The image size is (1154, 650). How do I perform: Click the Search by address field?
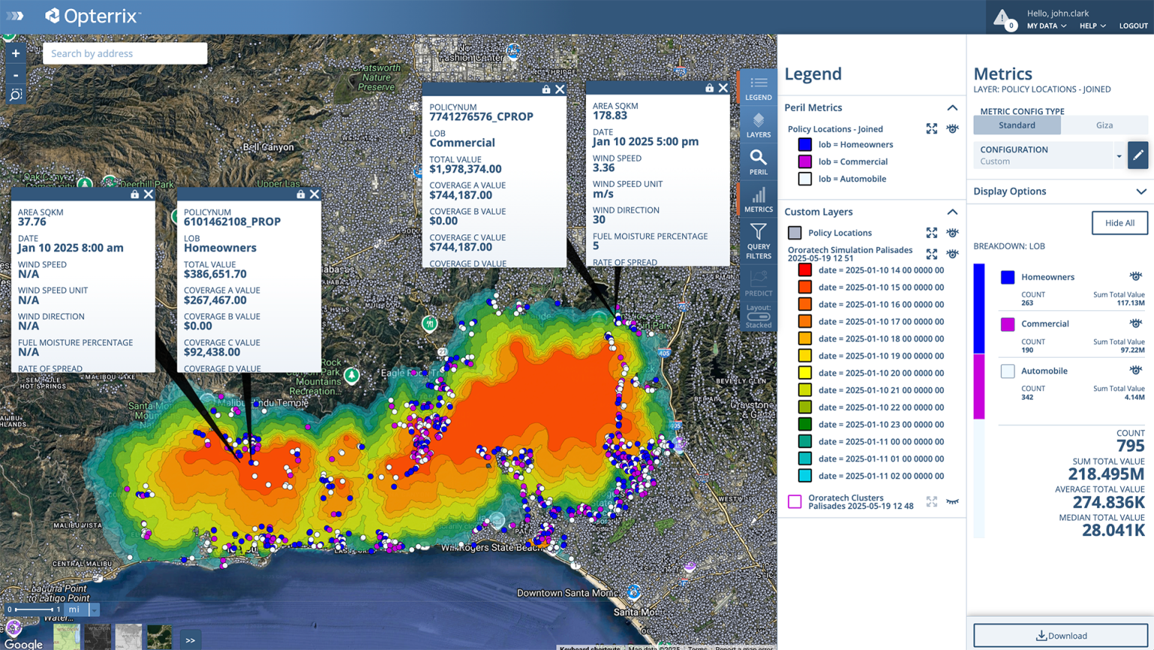click(125, 53)
